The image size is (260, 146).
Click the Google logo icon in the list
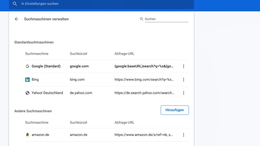27,66
